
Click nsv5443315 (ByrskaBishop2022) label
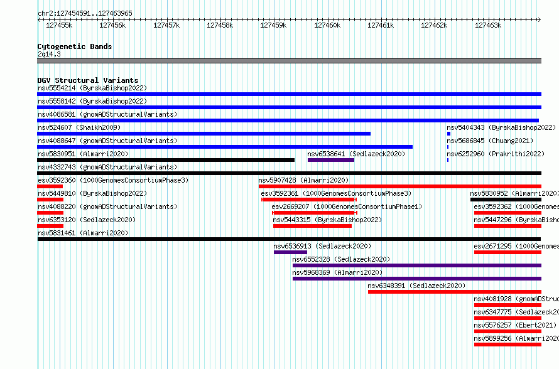coord(327,220)
